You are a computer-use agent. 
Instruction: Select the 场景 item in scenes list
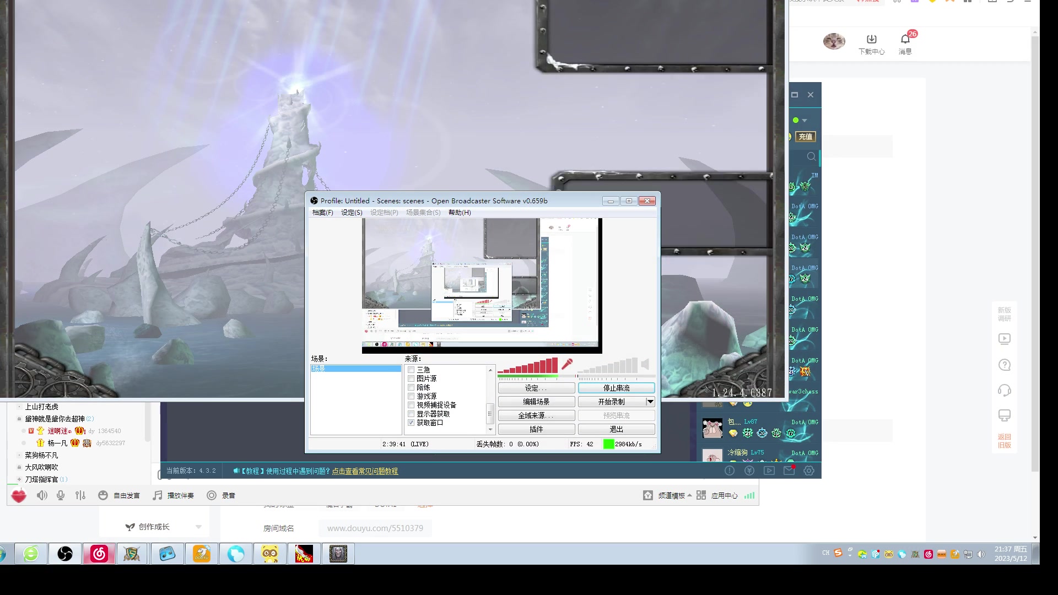point(356,369)
